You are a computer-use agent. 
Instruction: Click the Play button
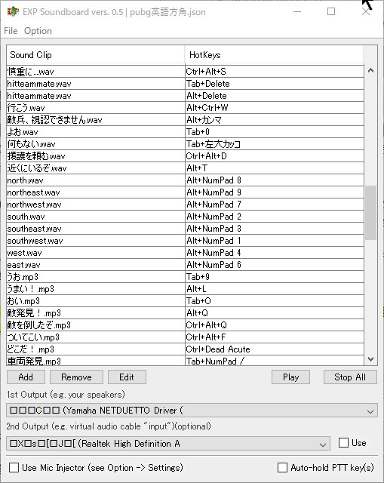[x=290, y=377]
